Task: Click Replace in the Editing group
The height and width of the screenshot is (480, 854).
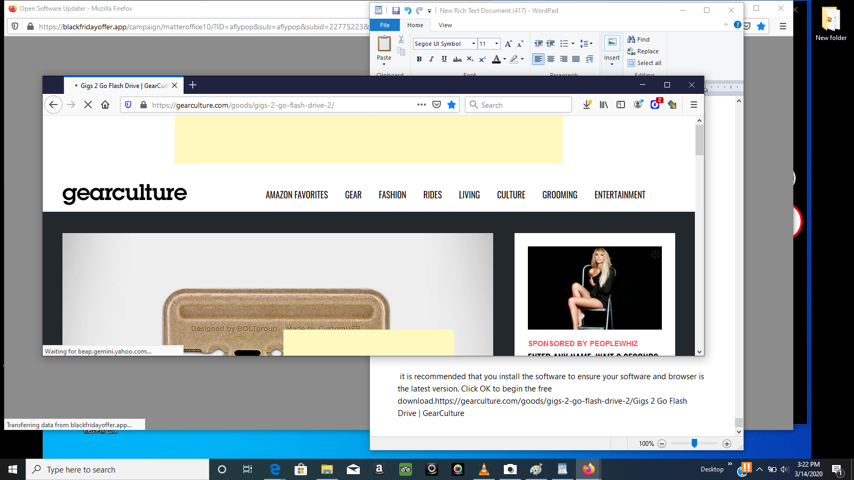Action: (643, 51)
